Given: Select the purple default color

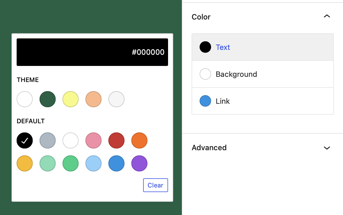Looking at the screenshot, I should 139,163.
